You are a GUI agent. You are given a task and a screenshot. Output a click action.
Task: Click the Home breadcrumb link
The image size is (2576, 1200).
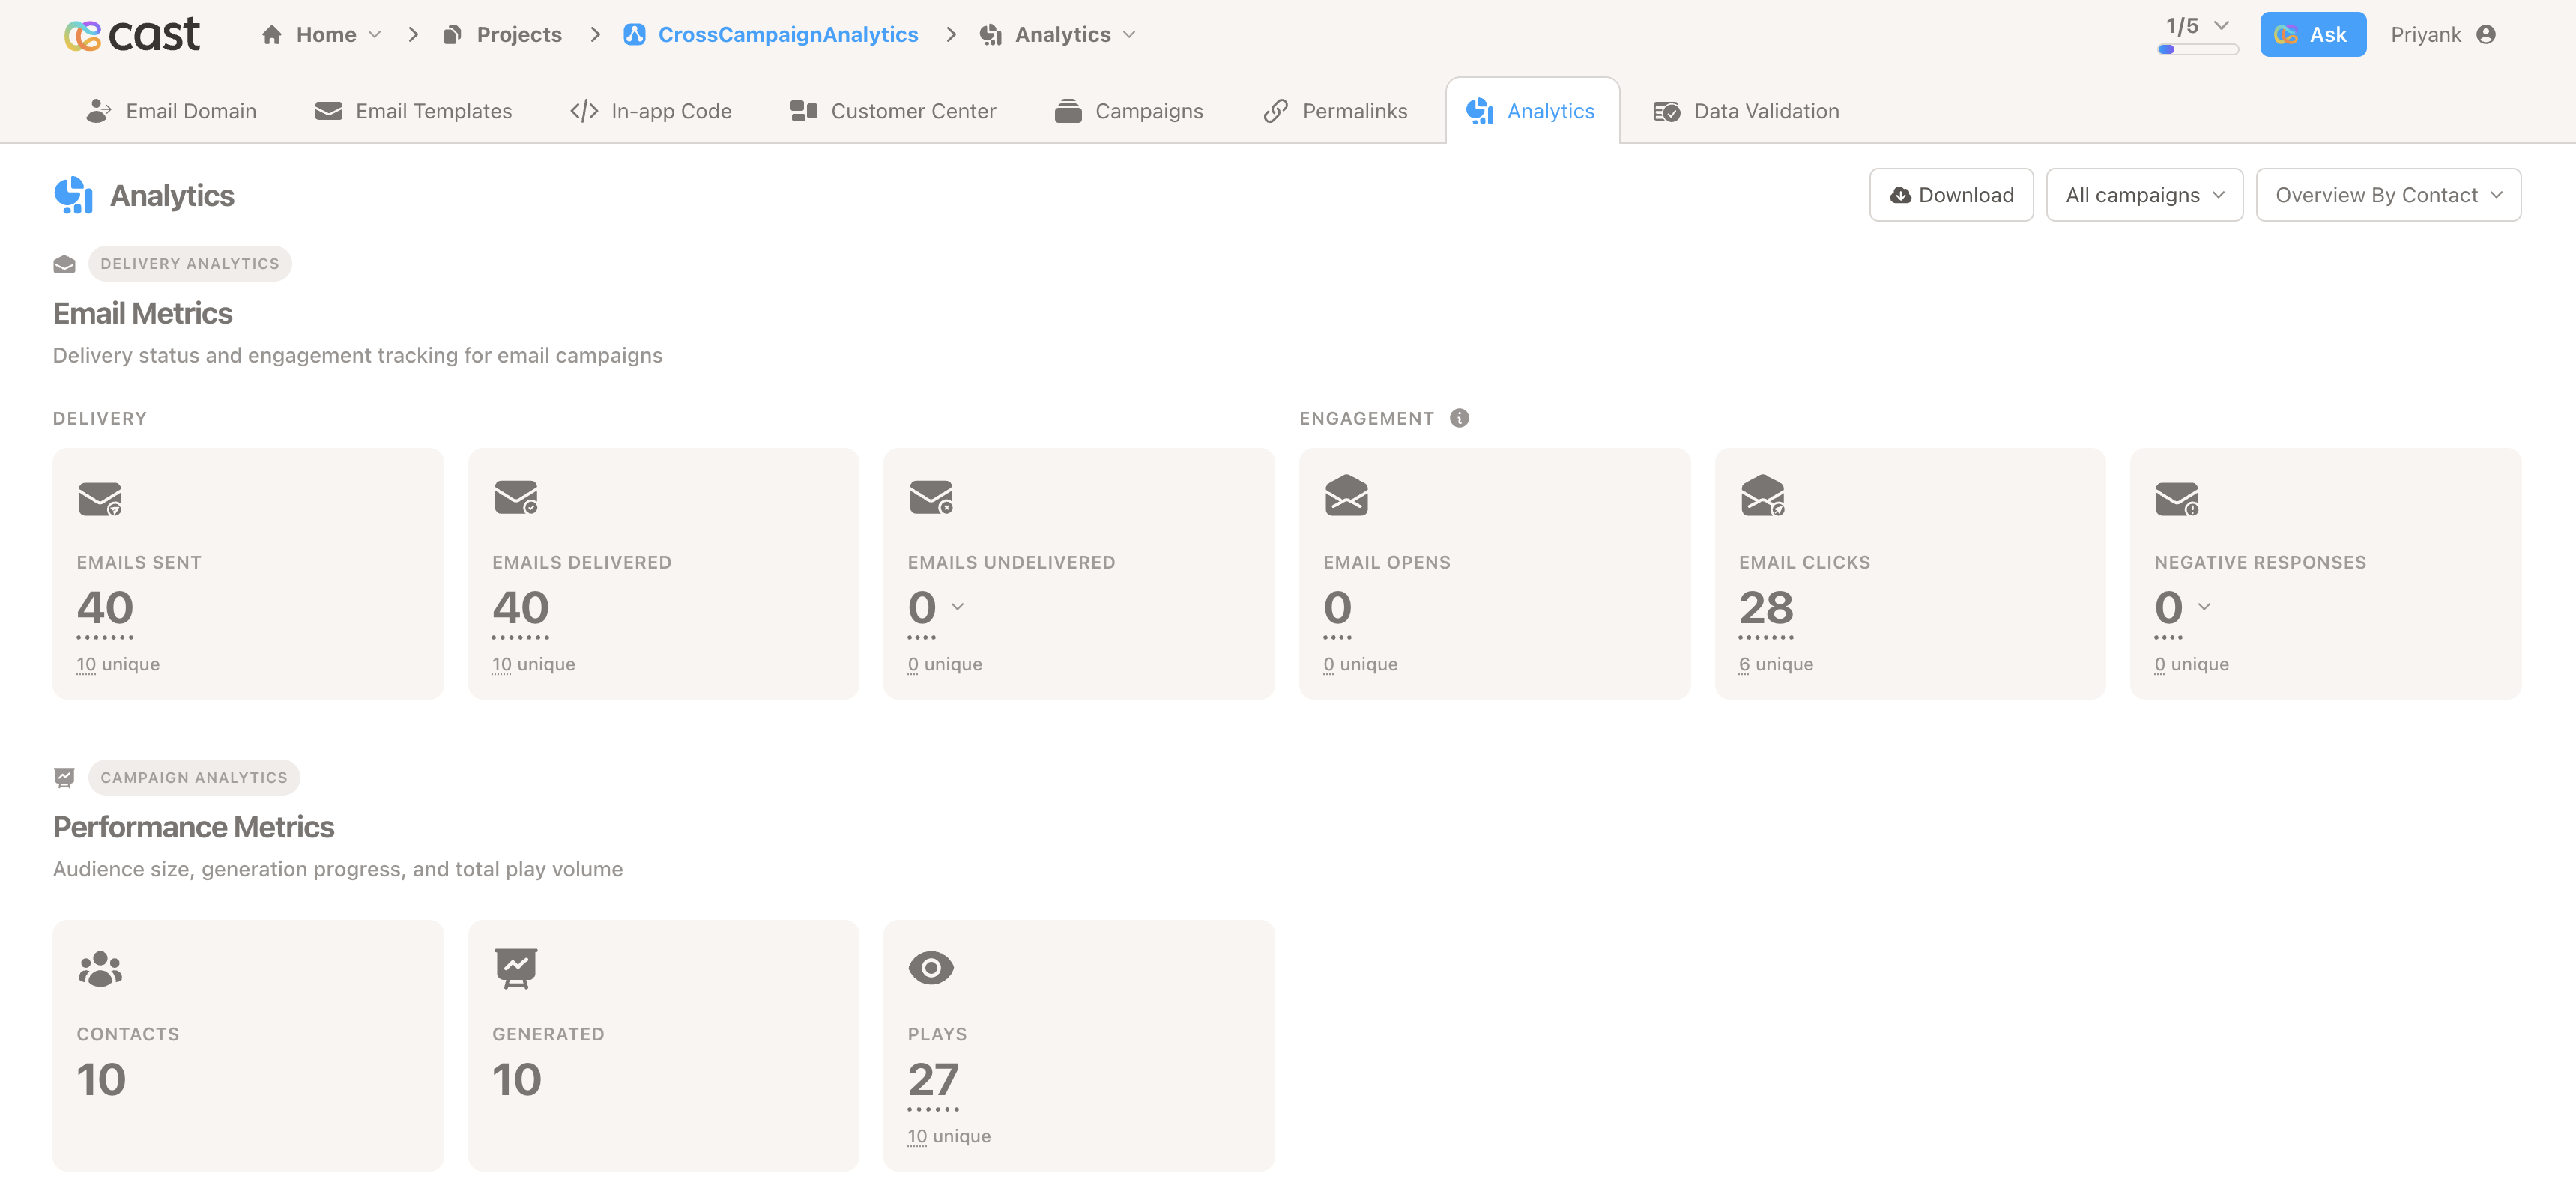click(x=326, y=35)
